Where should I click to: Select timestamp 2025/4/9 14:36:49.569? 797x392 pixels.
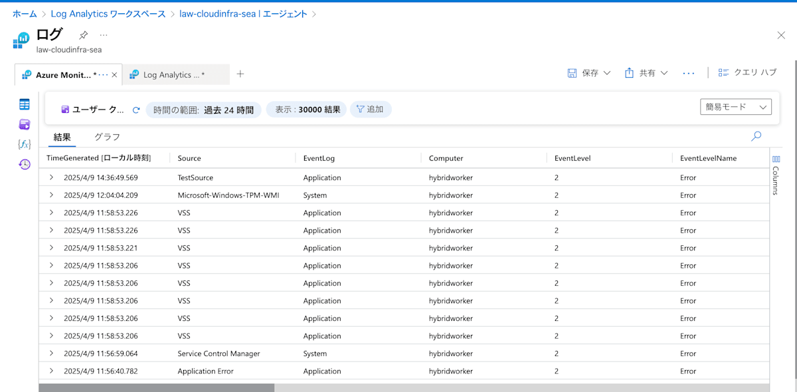point(101,177)
